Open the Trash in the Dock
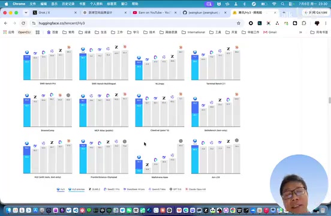Viewport: 331px width, 216px height. coord(323,210)
